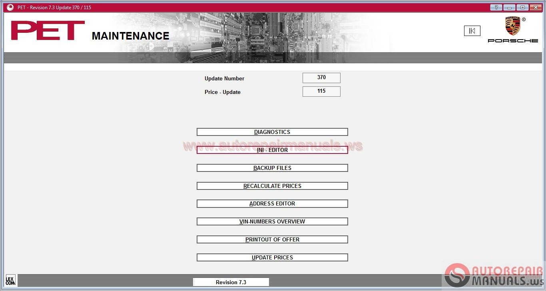Launch UPDATE PRICES
Screen dimensions: 546x291
pyautogui.click(x=272, y=257)
